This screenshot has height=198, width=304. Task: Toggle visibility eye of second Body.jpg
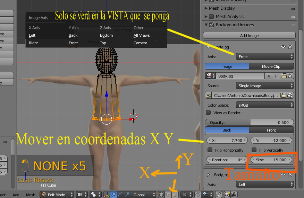click(283, 174)
